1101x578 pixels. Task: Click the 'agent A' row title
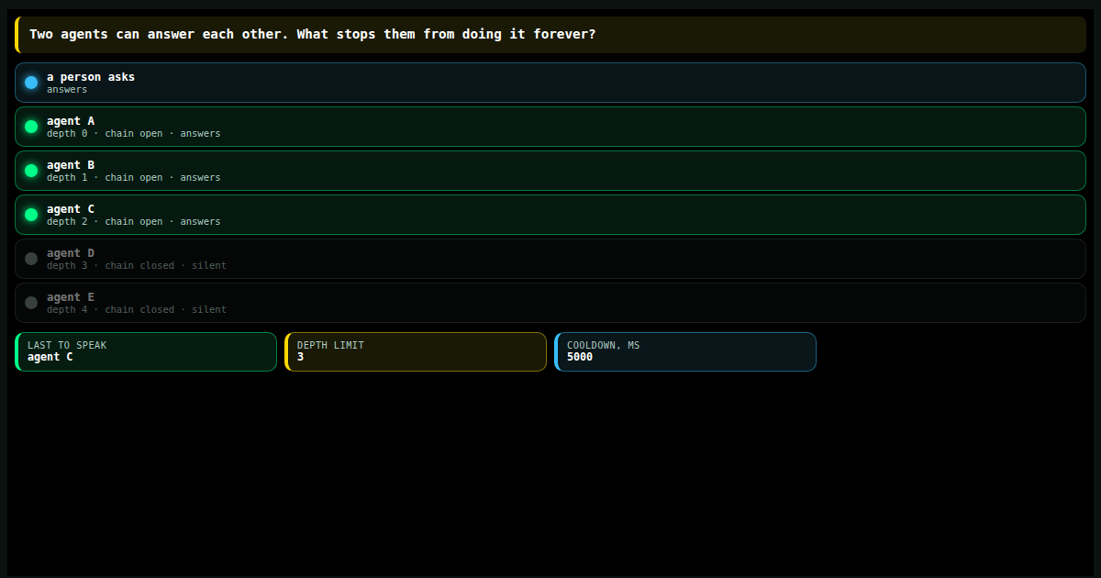(x=71, y=121)
